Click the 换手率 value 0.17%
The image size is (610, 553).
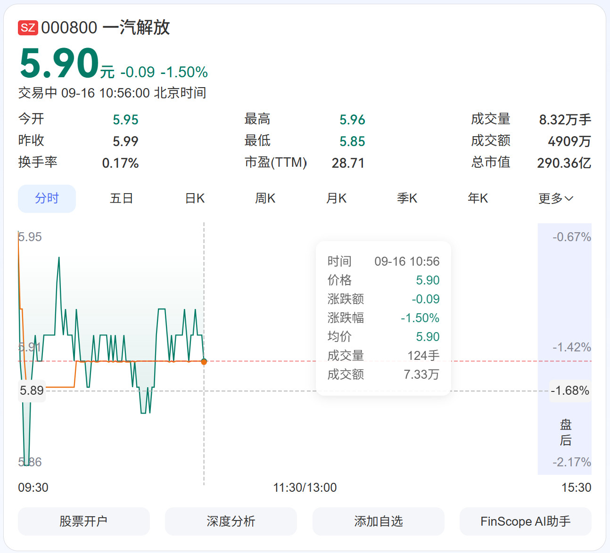120,163
